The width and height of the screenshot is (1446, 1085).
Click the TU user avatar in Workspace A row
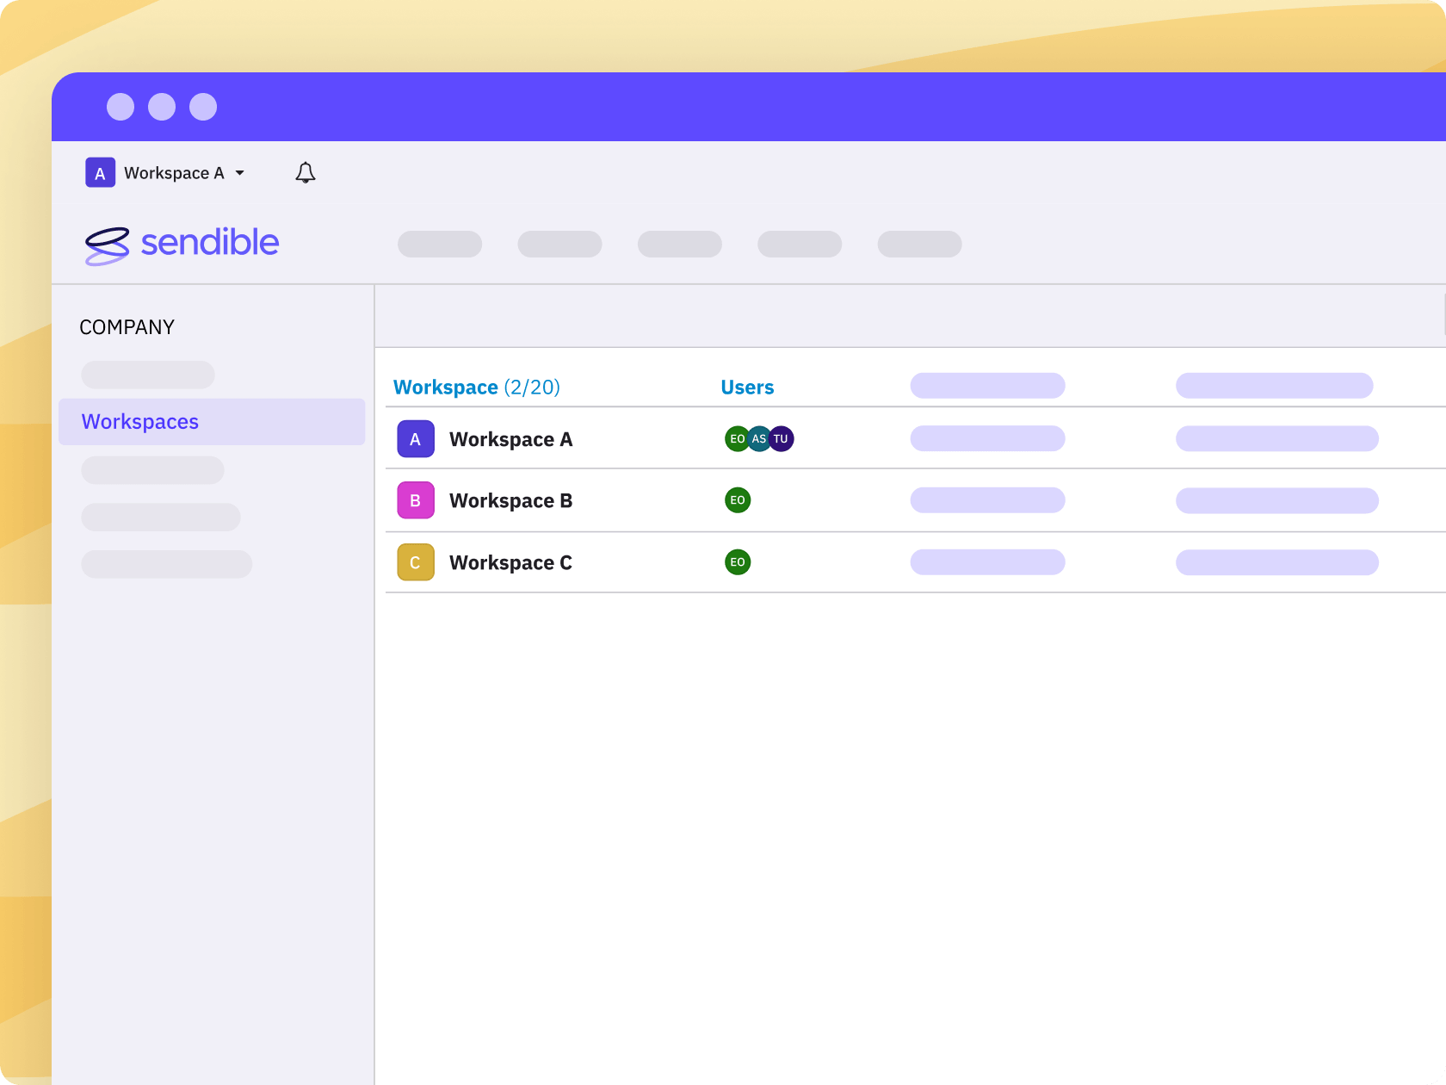[782, 439]
